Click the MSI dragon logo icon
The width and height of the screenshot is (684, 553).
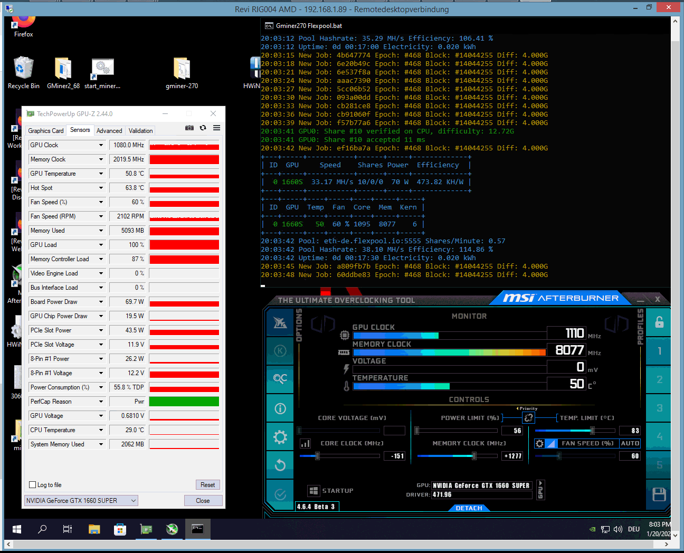280,323
